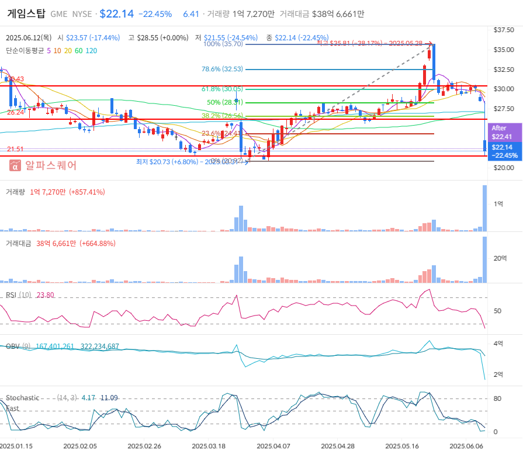Click the $32.50 price axis label
Screen dimensions: 523x454
pos(504,70)
